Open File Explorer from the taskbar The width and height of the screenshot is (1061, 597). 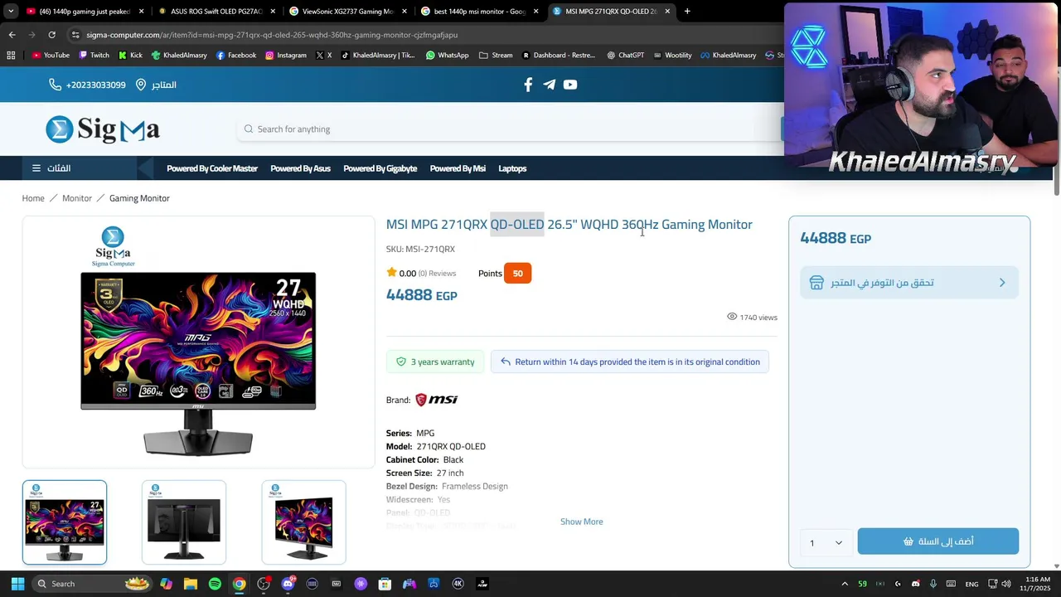point(191,584)
